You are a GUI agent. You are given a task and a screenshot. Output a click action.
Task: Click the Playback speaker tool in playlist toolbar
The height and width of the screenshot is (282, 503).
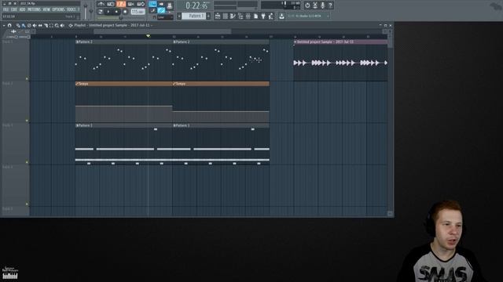pyautogui.click(x=62, y=25)
